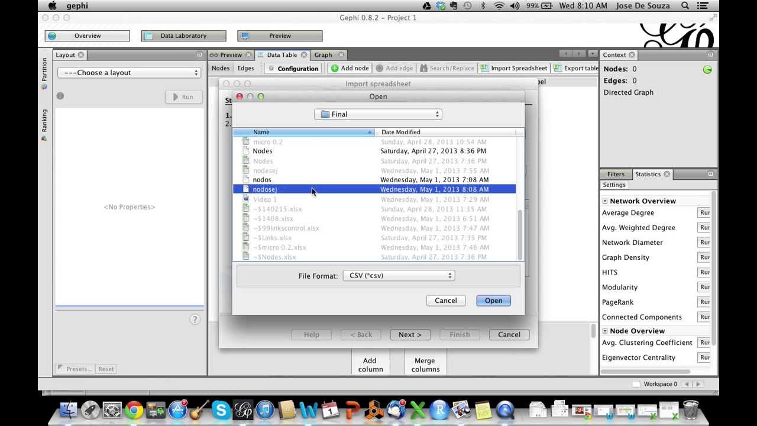
Task: Select highlighted 'nodosej' file row
Action: click(x=374, y=189)
